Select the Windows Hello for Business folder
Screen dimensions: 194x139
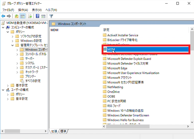[x=126, y=120]
